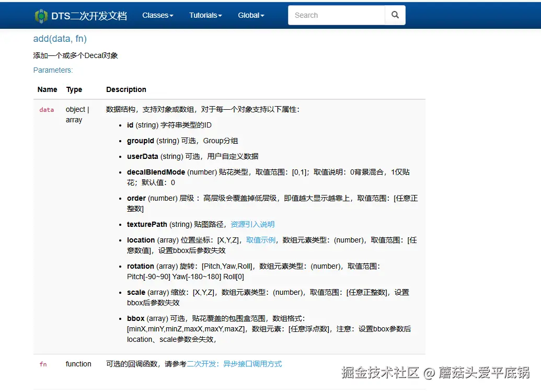Open the 取值示例 link
This screenshot has height=391, width=541.
coord(260,240)
